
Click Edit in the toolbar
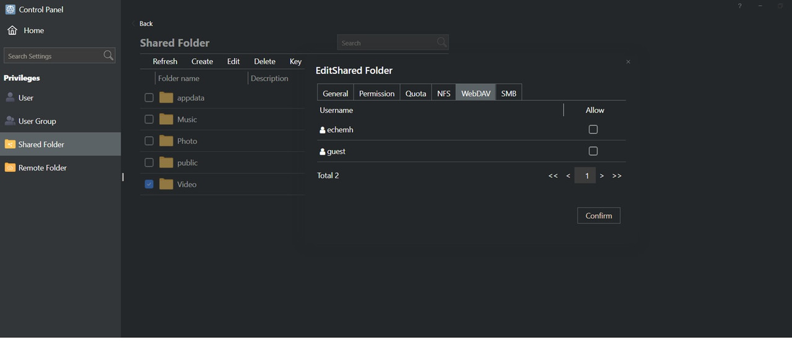pos(233,61)
